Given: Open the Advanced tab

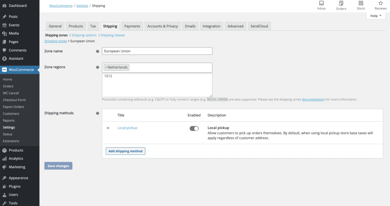Looking at the screenshot, I should [x=235, y=26].
